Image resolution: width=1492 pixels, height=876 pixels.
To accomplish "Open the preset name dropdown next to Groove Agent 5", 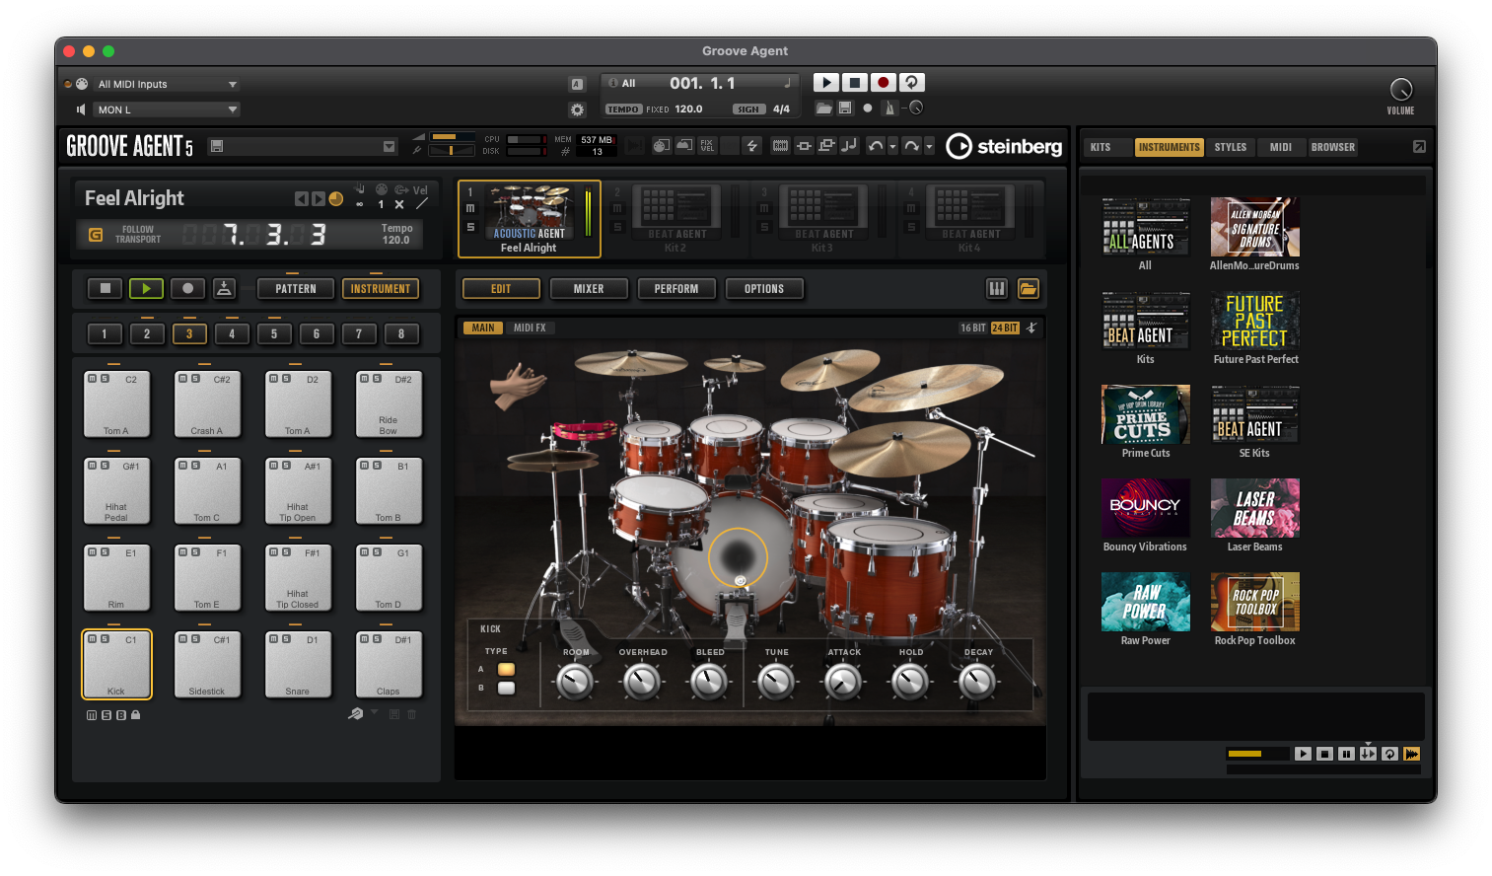I will point(389,146).
